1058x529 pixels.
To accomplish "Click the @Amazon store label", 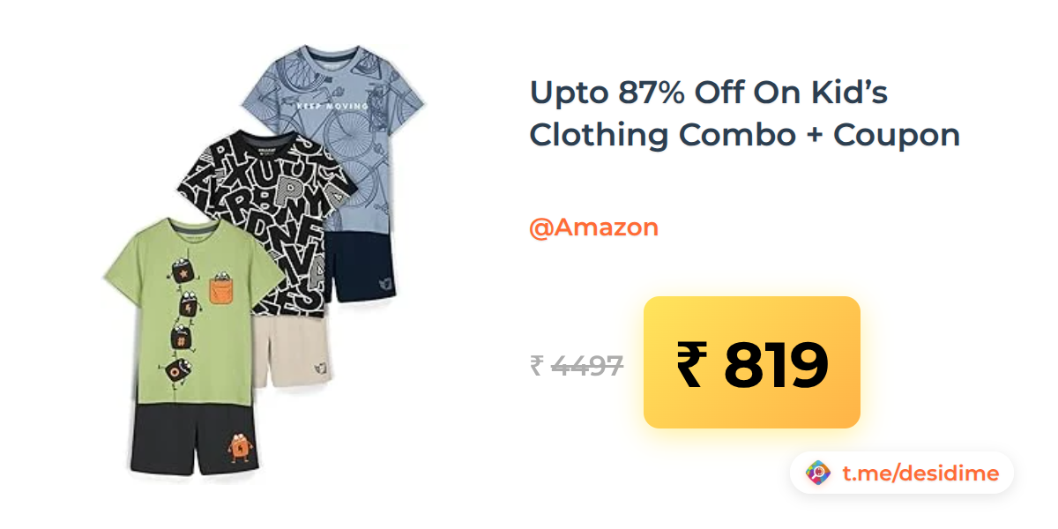I will pos(593,227).
